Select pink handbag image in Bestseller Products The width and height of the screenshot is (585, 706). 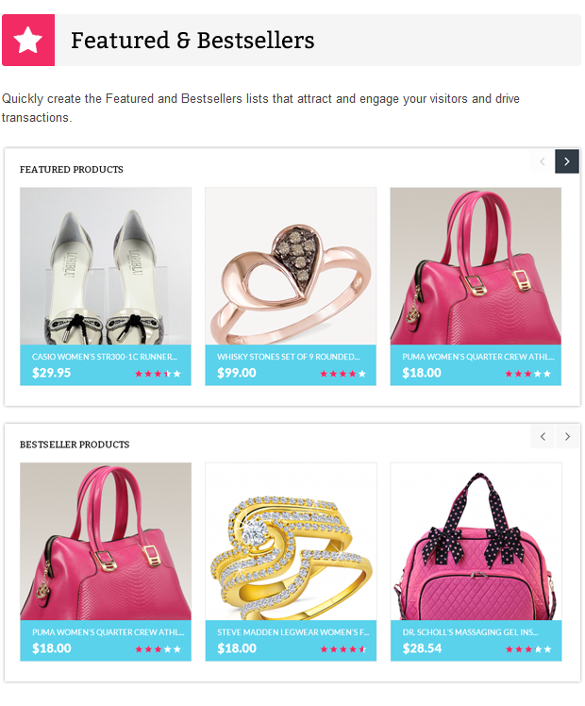coord(106,542)
